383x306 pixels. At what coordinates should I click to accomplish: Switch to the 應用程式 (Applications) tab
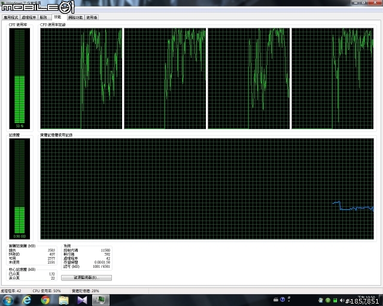[x=11, y=17]
